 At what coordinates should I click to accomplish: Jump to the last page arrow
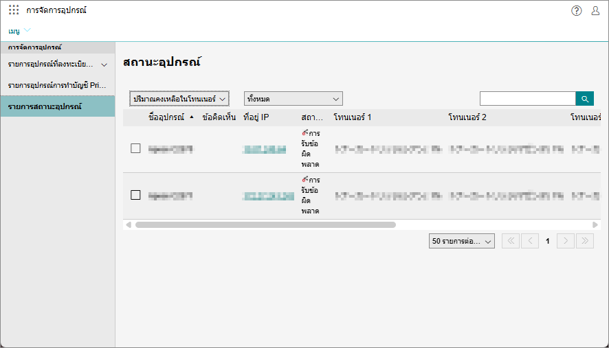click(x=584, y=241)
